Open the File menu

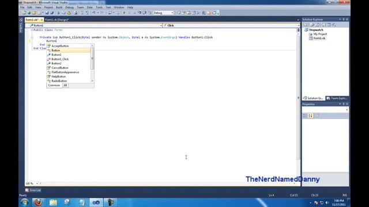click(x=22, y=7)
